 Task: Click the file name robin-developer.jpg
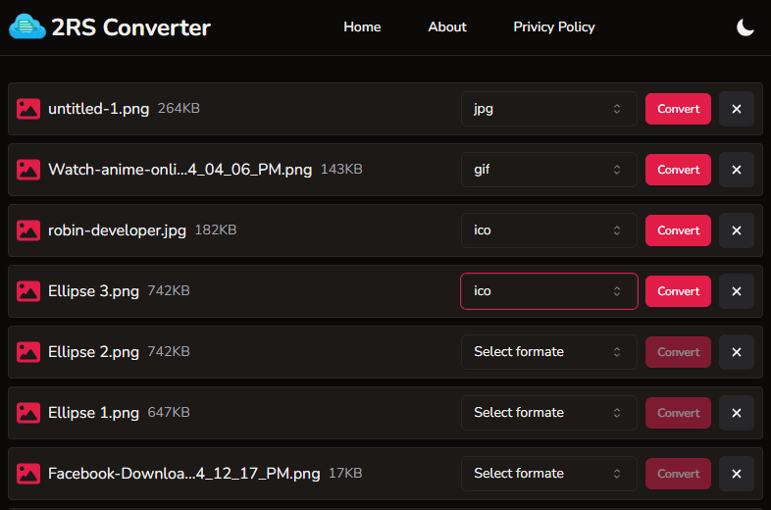tap(117, 230)
